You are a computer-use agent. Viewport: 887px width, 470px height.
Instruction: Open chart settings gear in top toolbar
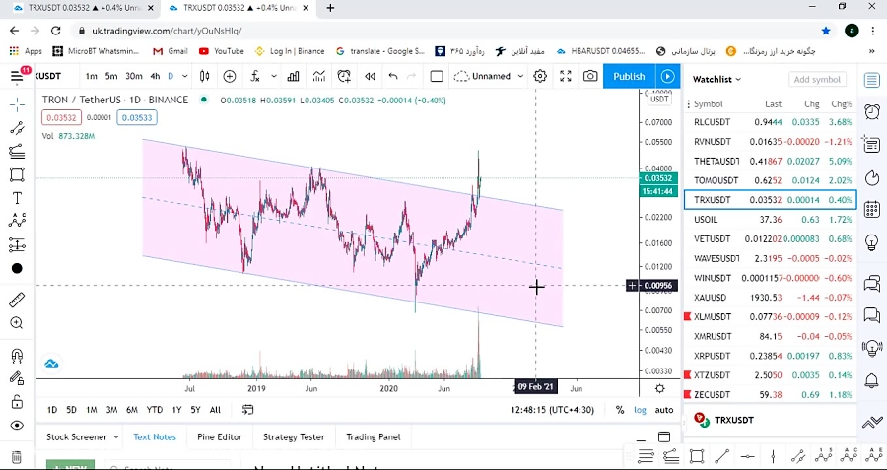[x=540, y=76]
